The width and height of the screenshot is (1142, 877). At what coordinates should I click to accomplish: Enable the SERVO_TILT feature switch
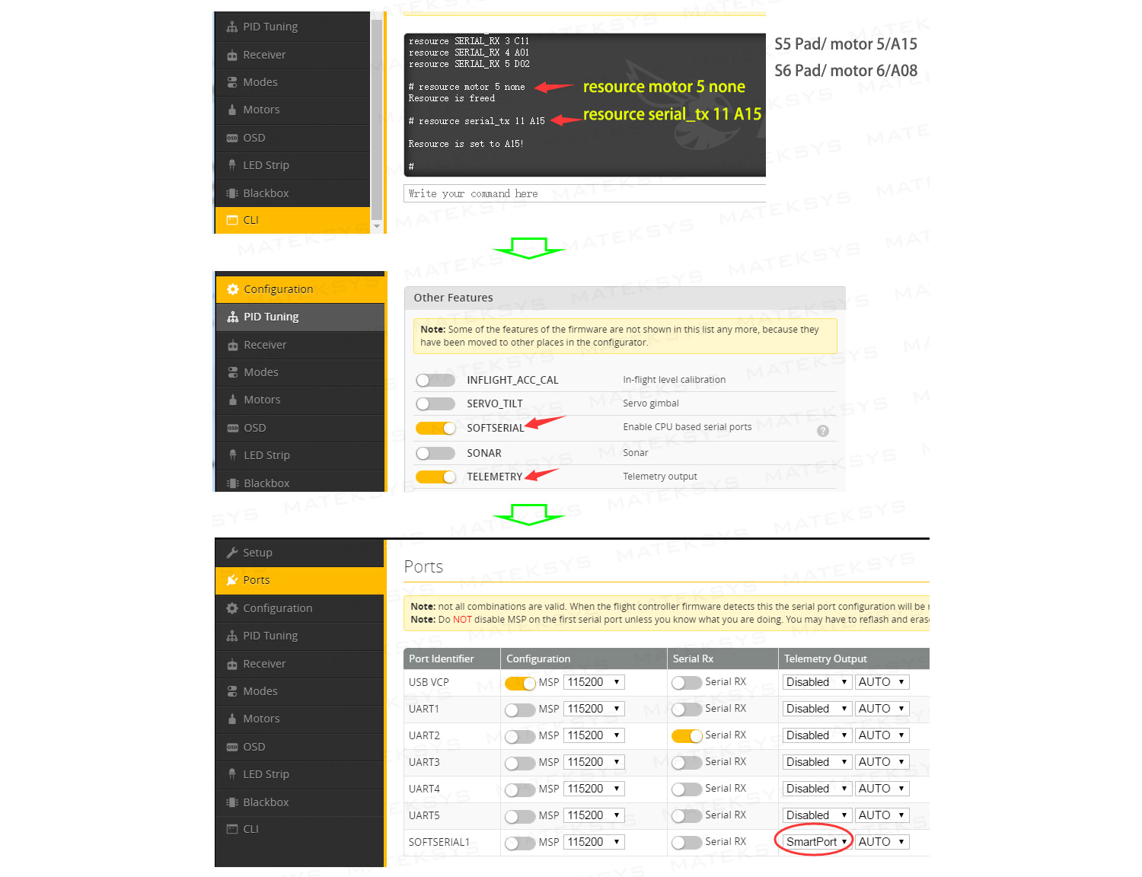pyautogui.click(x=435, y=403)
